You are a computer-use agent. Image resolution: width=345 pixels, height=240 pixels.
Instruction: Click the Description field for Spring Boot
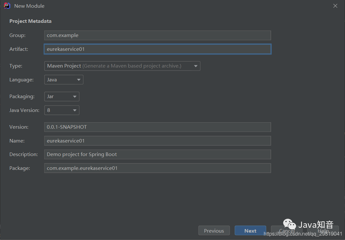(157, 154)
